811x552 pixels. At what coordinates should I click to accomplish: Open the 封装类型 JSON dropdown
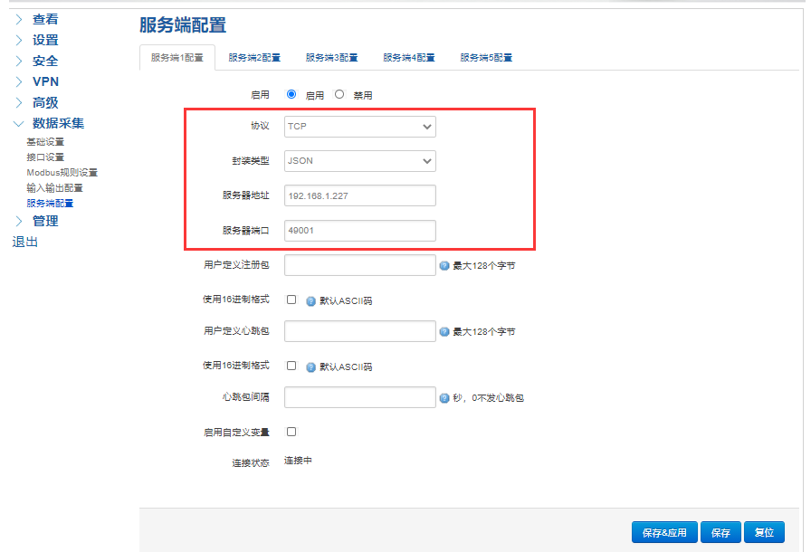360,161
